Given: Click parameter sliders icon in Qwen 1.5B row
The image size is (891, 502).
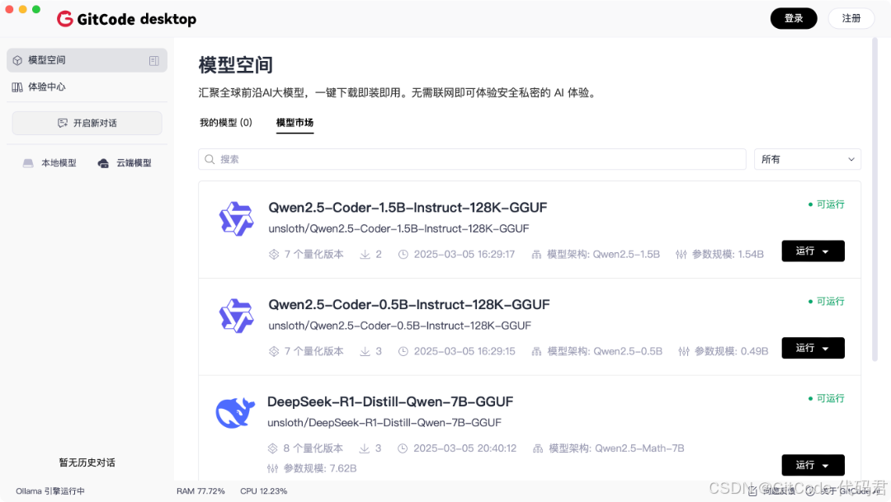Looking at the screenshot, I should 681,255.
